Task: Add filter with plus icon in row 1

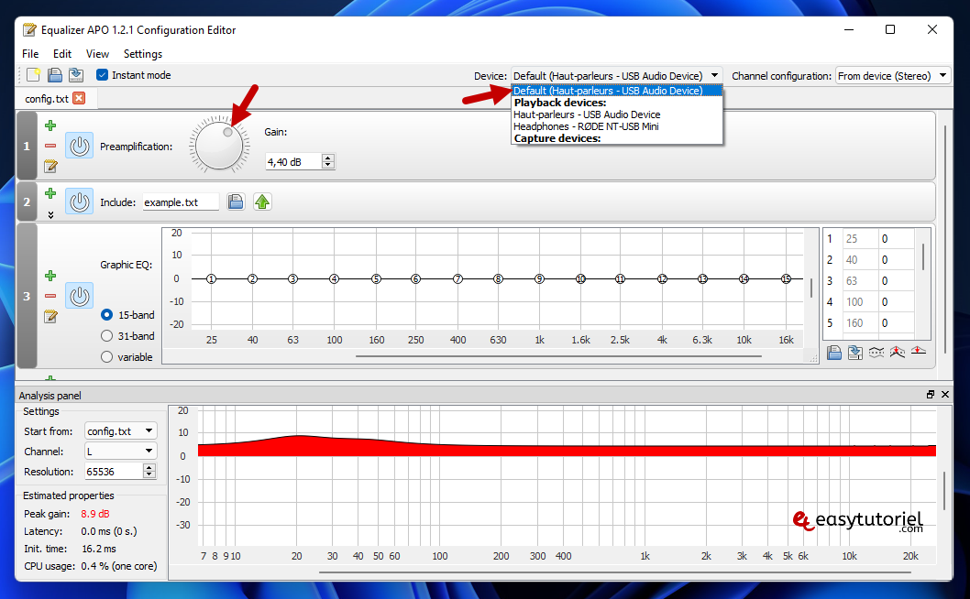Action: point(50,125)
